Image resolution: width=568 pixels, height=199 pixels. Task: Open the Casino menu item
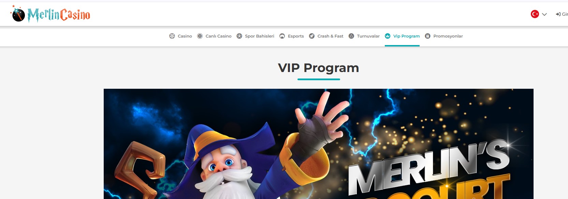pyautogui.click(x=185, y=36)
